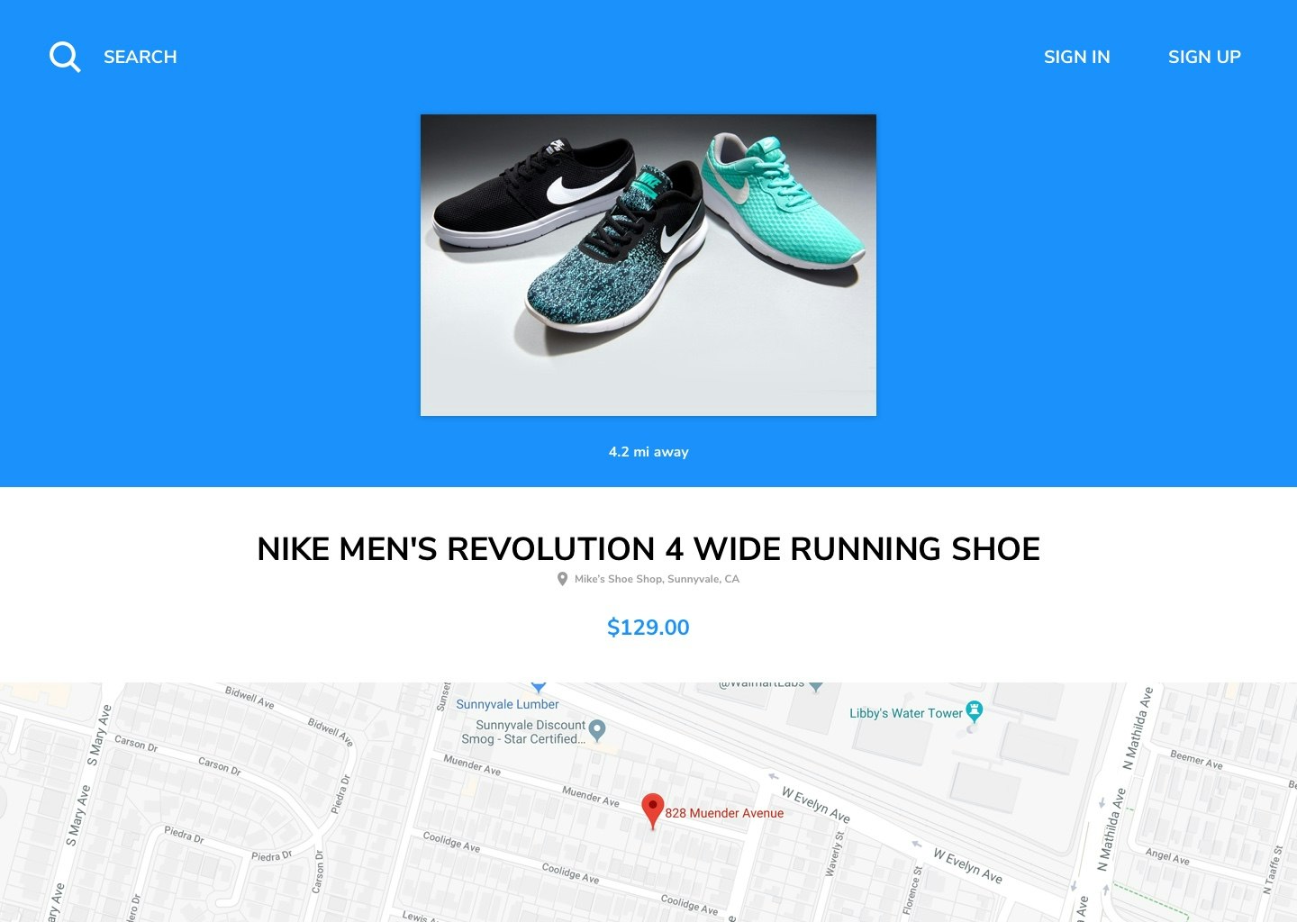The image size is (1297, 922).
Task: Select Sunnyvale Discount Smog map pin icon
Action: (x=596, y=729)
